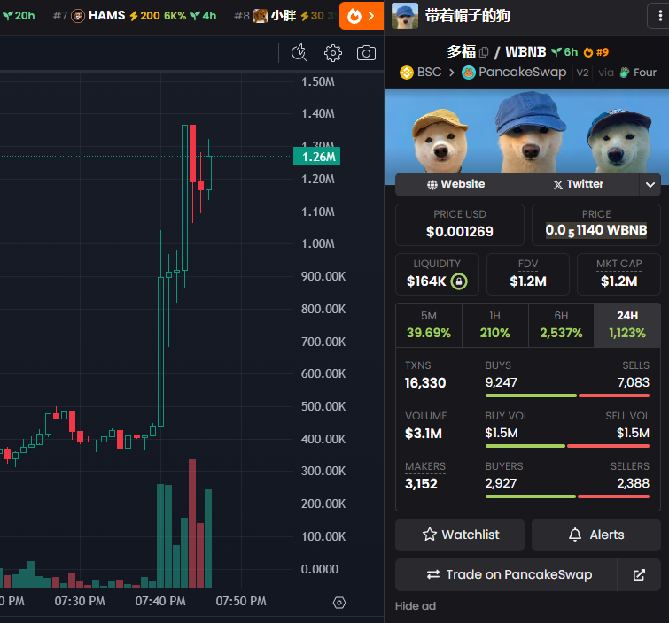The height and width of the screenshot is (623, 669).
Task: Click the SELLS 7,083 count
Action: (x=634, y=382)
